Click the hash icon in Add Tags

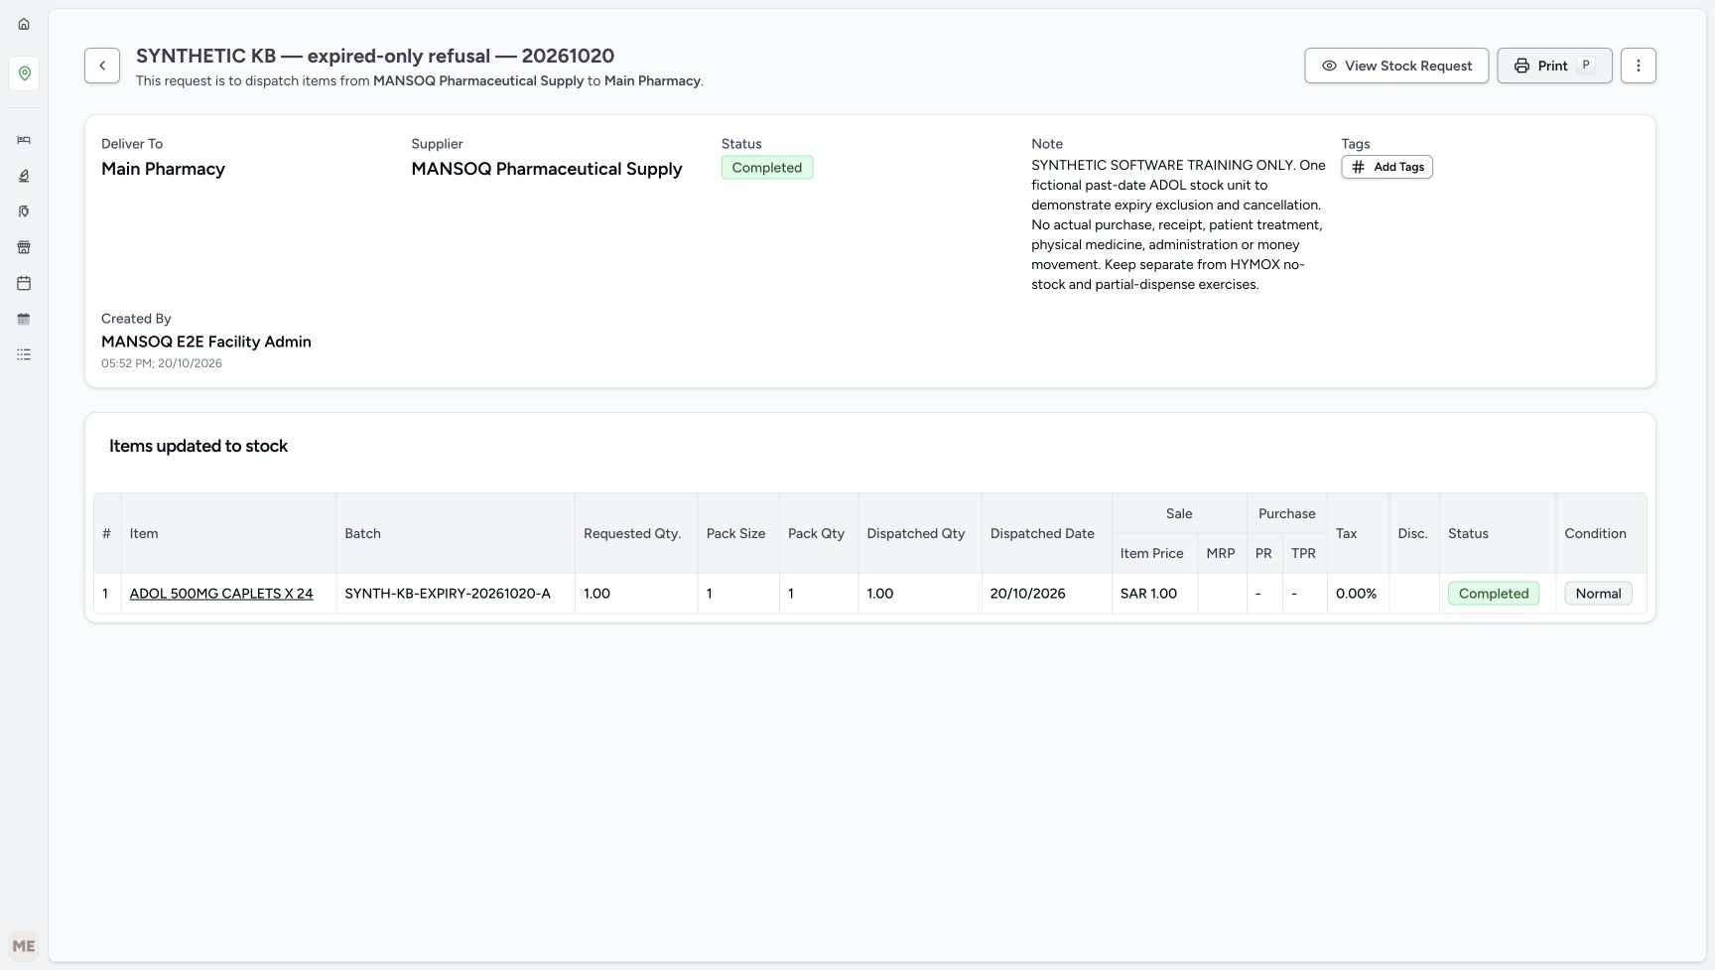click(1359, 167)
